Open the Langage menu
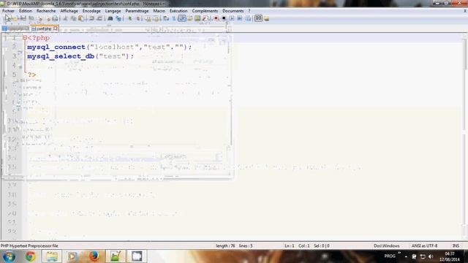 click(x=113, y=11)
